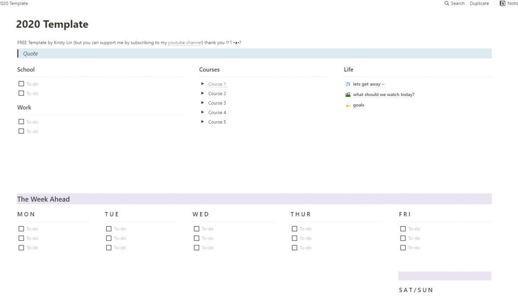Click the Course 2 text label
The image size is (518, 297).
tap(217, 94)
